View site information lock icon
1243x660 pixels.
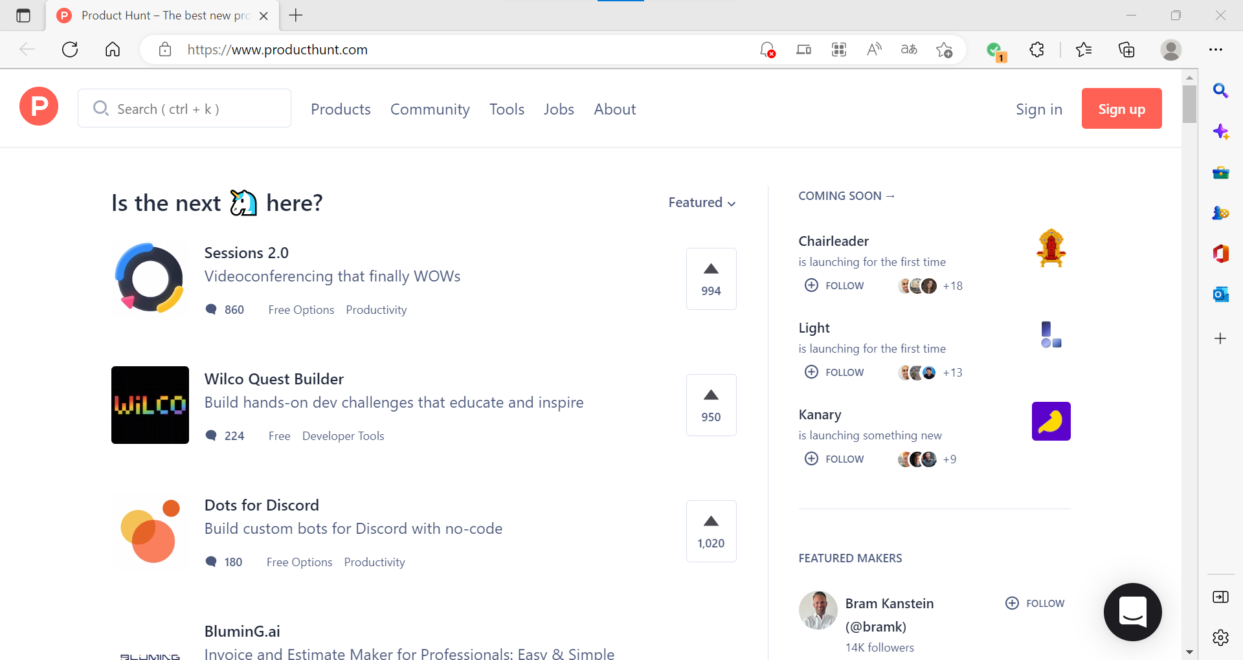click(165, 49)
